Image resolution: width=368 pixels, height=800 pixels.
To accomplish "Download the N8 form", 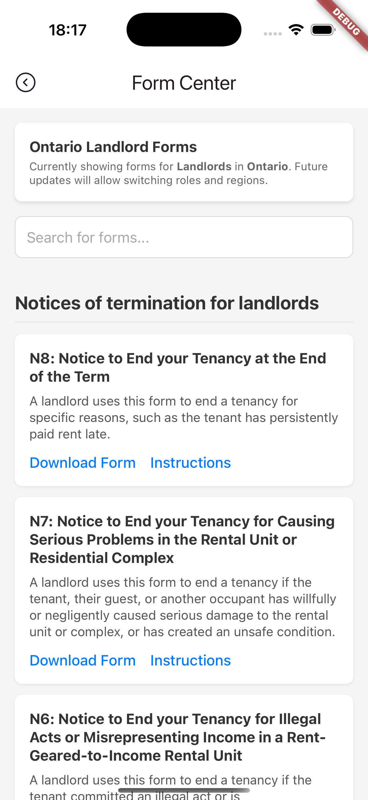I will pyautogui.click(x=83, y=463).
